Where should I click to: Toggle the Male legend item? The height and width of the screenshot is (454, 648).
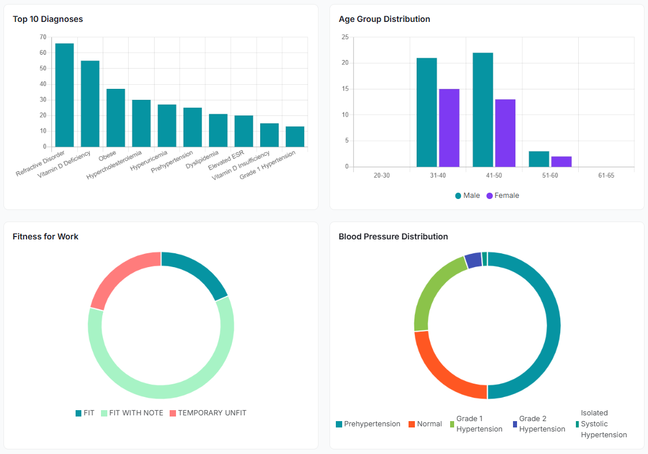pyautogui.click(x=467, y=196)
